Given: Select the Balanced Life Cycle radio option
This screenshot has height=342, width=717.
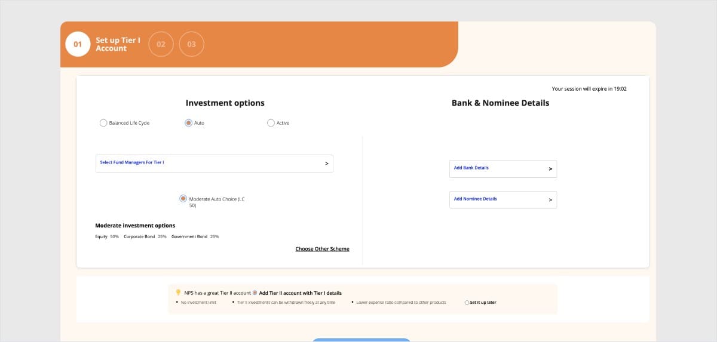Looking at the screenshot, I should (103, 123).
